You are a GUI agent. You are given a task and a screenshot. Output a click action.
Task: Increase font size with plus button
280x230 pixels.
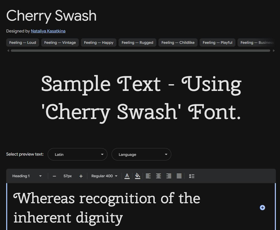click(81, 176)
